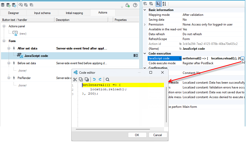Screen dimensions: 246x143
Task: Click the lightning icon beside After set data
Action: point(14,48)
